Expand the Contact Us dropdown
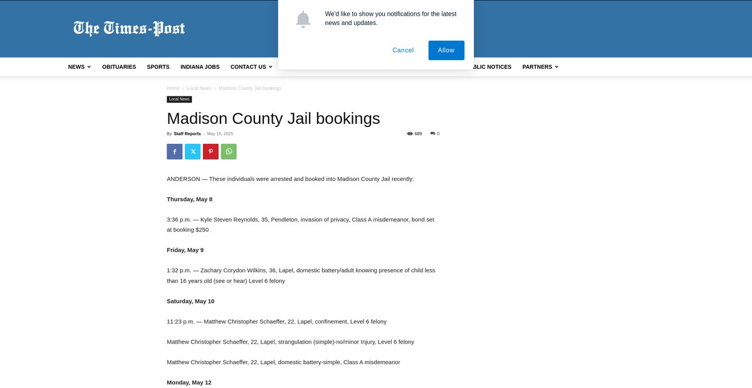 pos(251,67)
